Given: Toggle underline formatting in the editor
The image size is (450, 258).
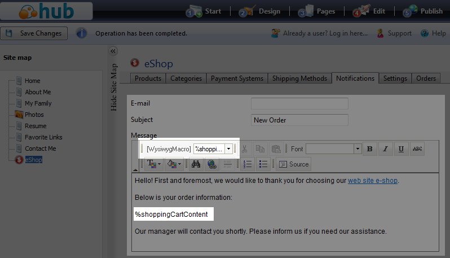Looking at the screenshot, I should coord(401,149).
